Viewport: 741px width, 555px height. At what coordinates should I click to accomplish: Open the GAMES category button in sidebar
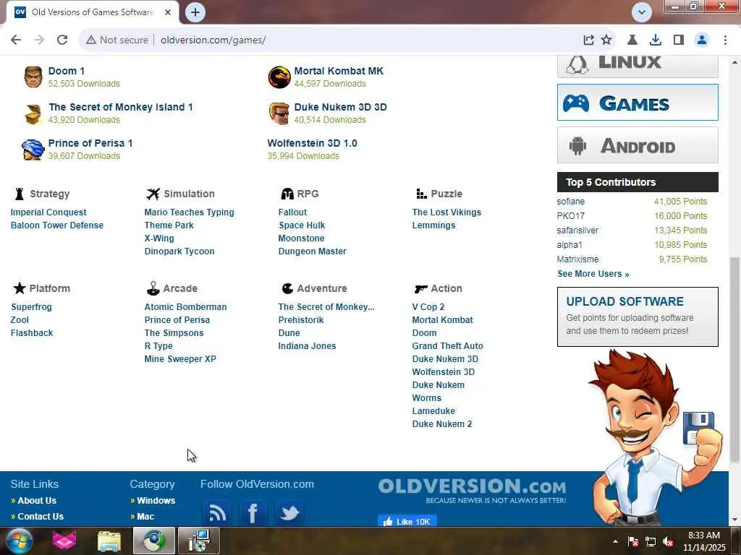(x=638, y=103)
